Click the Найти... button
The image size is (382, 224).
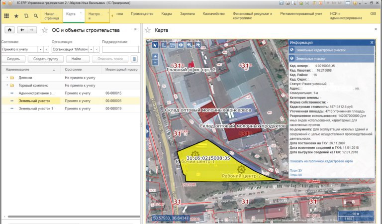click(x=77, y=59)
